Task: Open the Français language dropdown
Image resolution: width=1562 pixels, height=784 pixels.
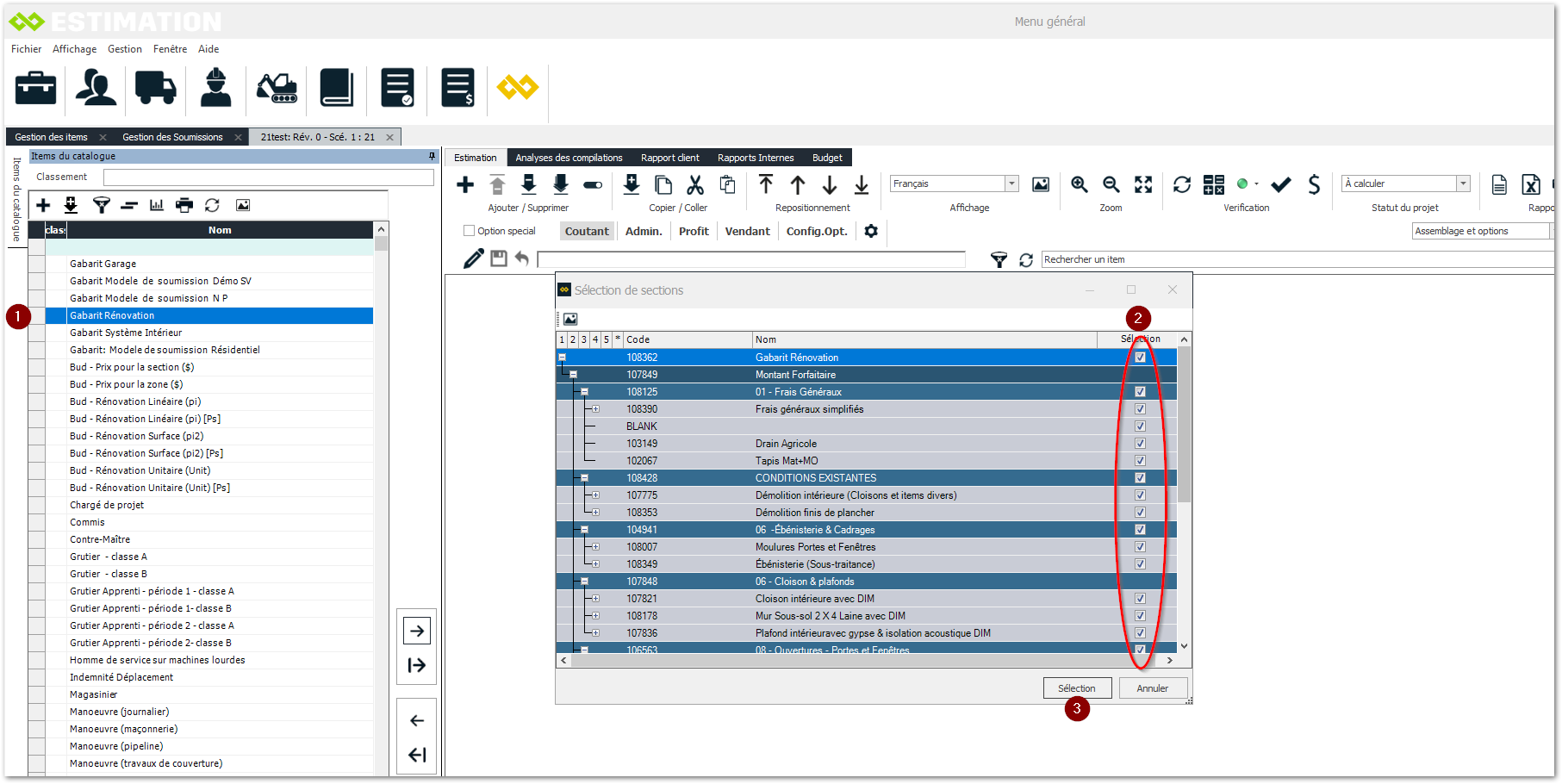Action: (1012, 184)
